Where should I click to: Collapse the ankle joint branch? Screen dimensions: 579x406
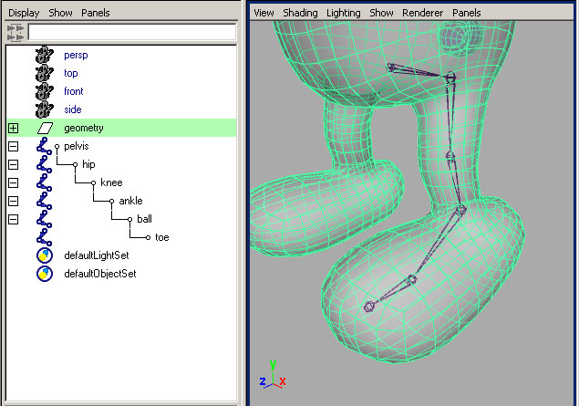(x=13, y=201)
